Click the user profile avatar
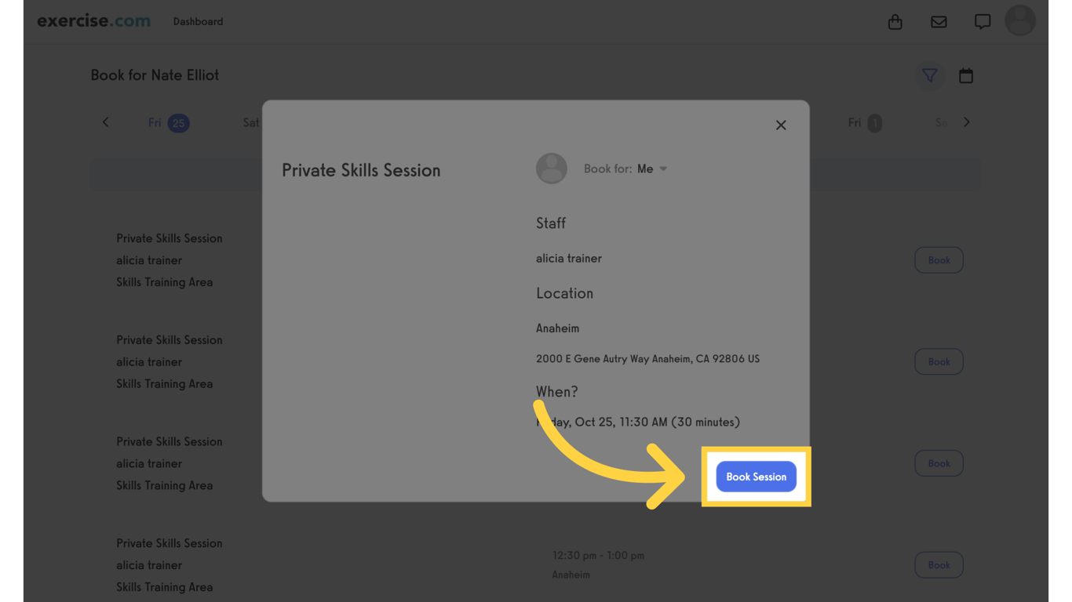Image resolution: width=1072 pixels, height=602 pixels. click(1020, 21)
